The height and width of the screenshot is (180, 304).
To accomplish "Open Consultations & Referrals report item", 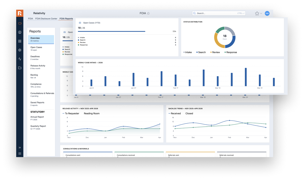I will (41, 95).
